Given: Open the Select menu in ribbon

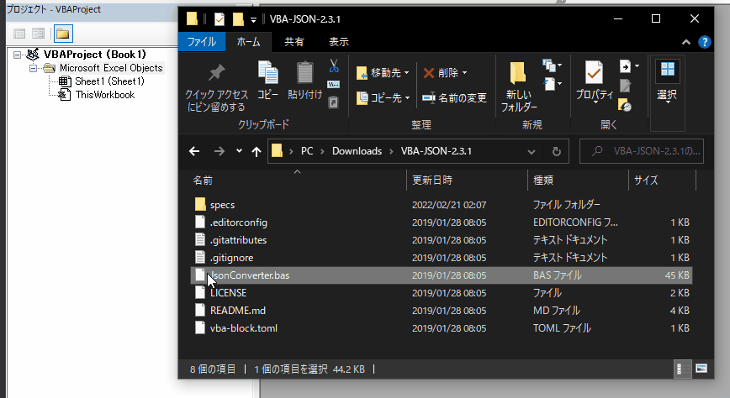Looking at the screenshot, I should pyautogui.click(x=667, y=81).
